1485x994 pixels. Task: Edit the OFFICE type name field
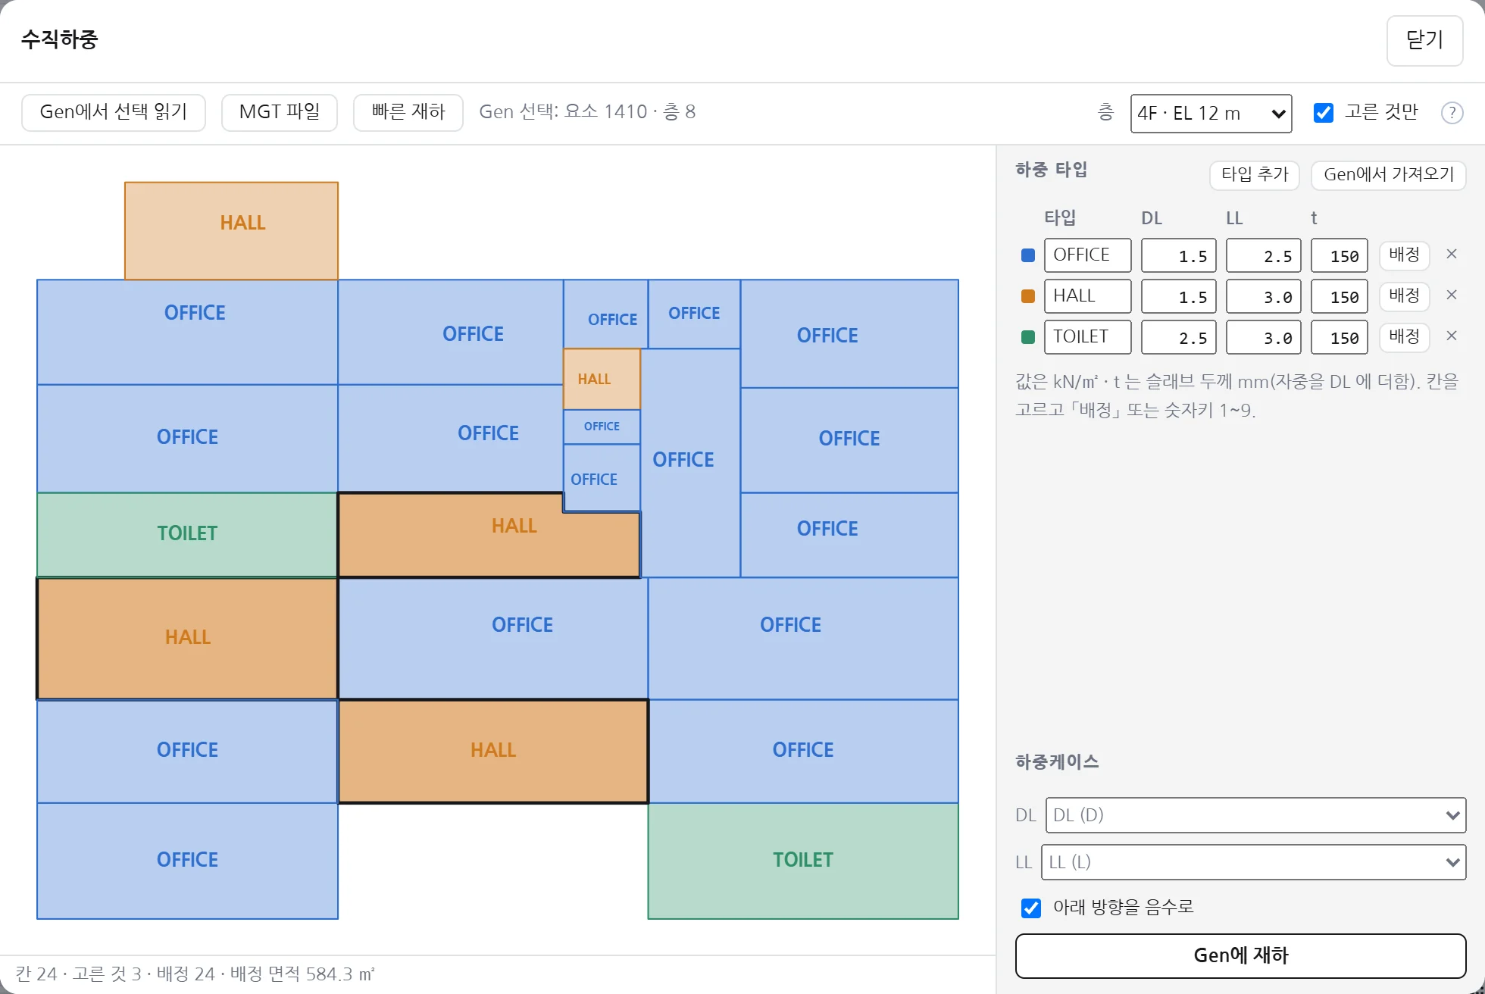pos(1087,255)
